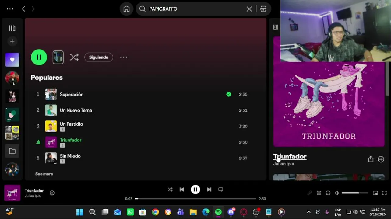Open more options for the artist

coord(124,57)
